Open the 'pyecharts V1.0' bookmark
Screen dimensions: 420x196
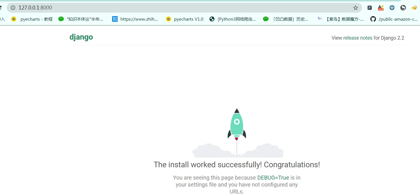185,19
